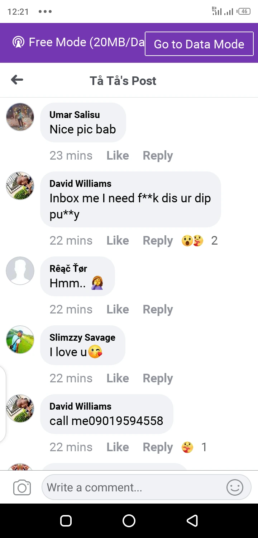This screenshot has width=258, height=538.
Task: Like Umar Salisu's comment
Action: [x=118, y=156]
